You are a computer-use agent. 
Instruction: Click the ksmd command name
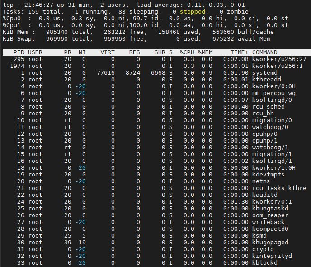pyautogui.click(x=259, y=236)
